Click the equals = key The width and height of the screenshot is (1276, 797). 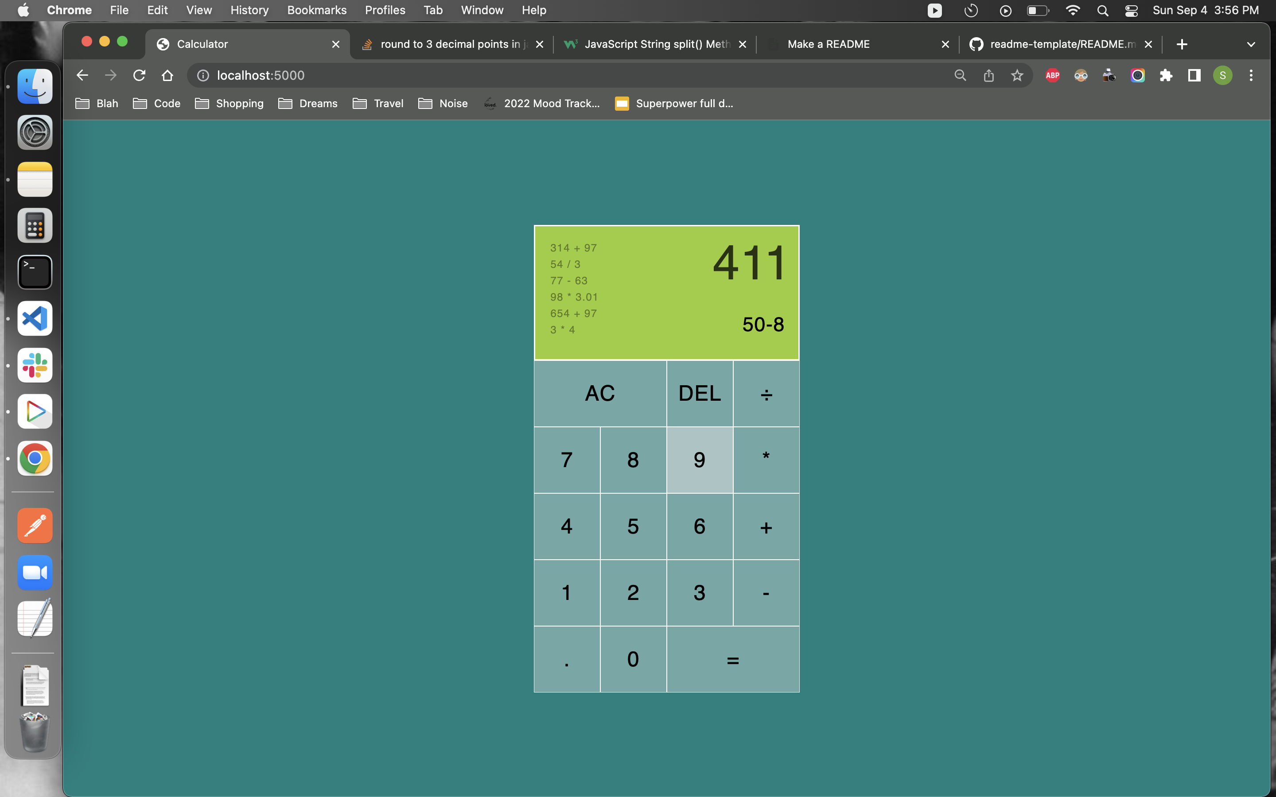click(x=733, y=659)
